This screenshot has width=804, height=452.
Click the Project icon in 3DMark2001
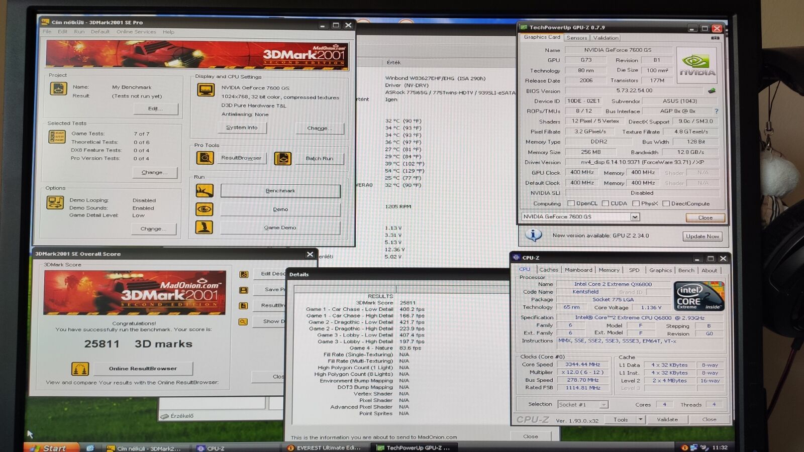coord(58,89)
